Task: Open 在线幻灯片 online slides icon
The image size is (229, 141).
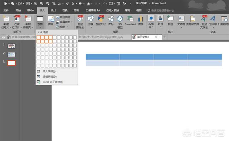Action: (17, 19)
